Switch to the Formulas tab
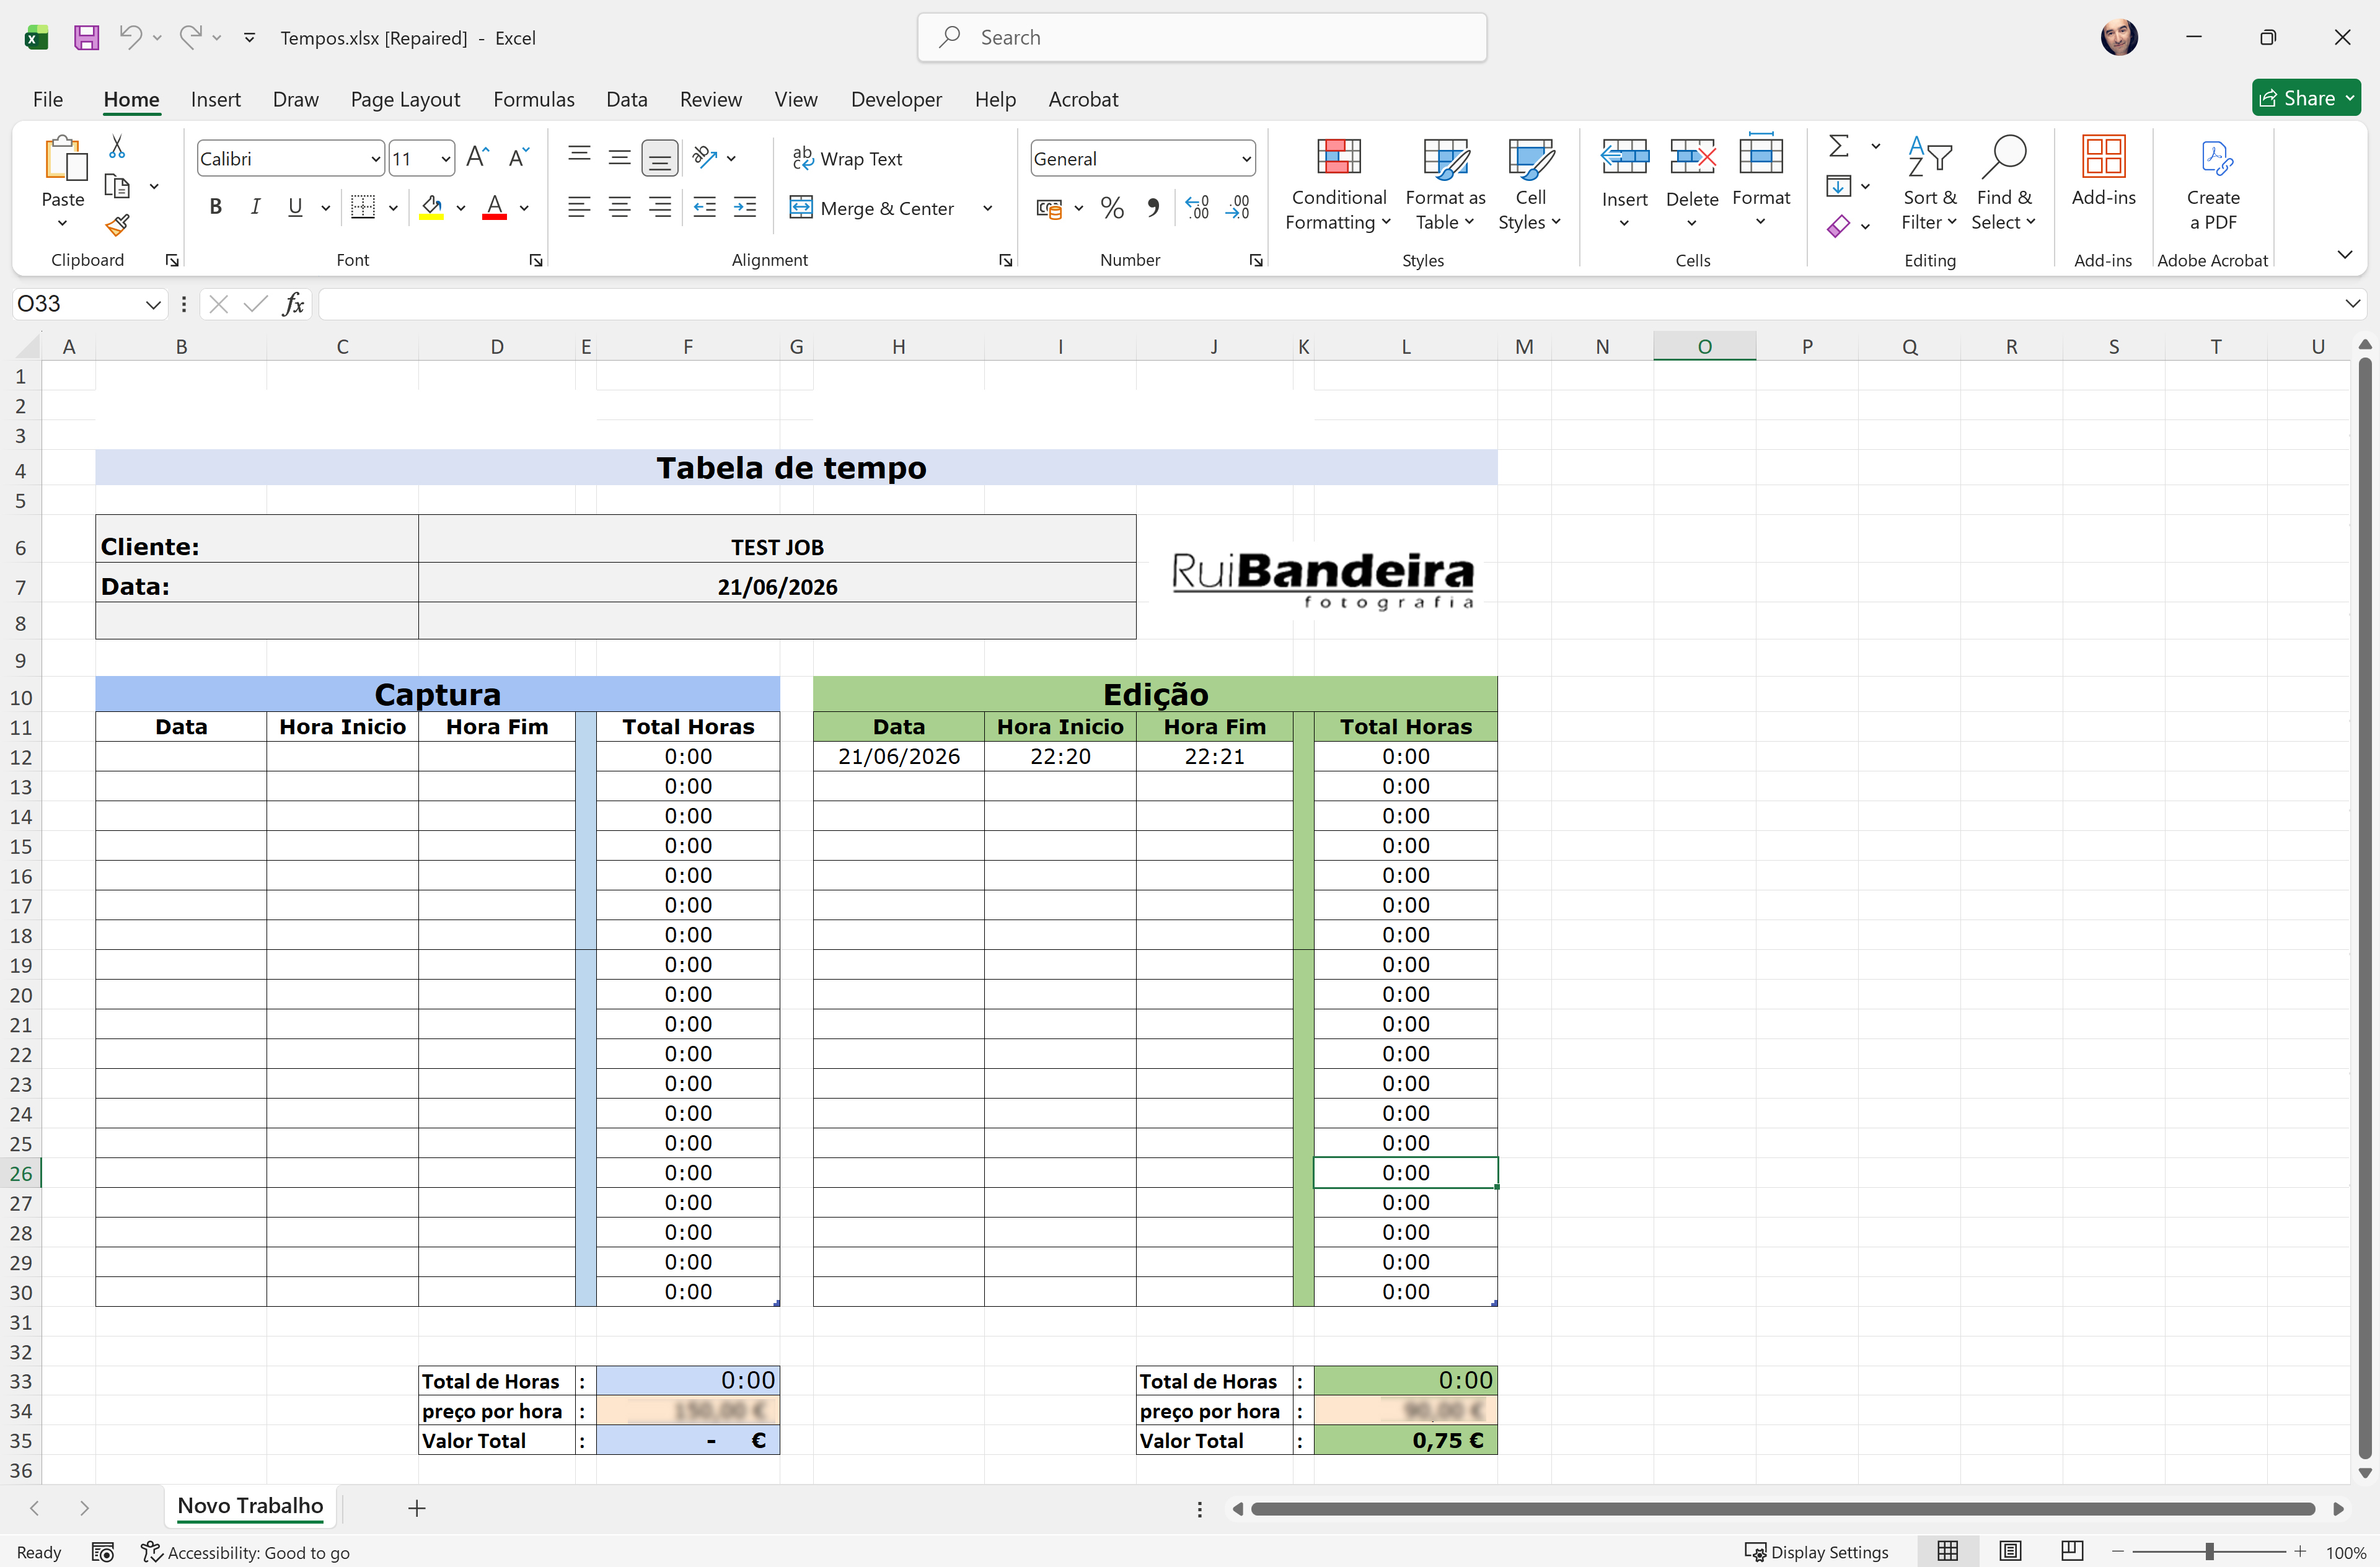2380x1567 pixels. tap(533, 99)
